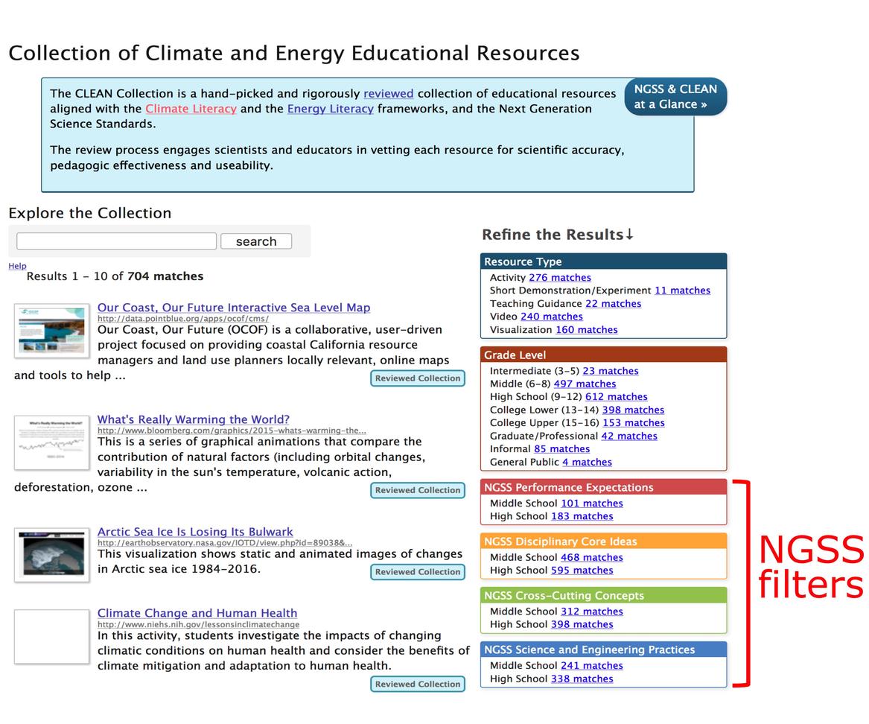Screen dimensions: 869x724
Task: Click inside the search input box
Action: point(115,241)
